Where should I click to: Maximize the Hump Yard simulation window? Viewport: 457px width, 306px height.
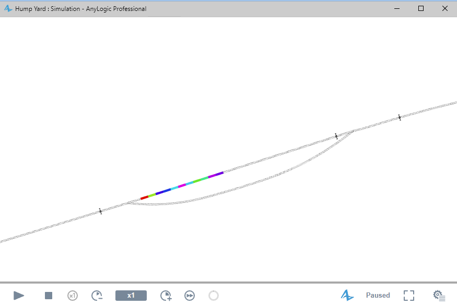[x=421, y=8]
